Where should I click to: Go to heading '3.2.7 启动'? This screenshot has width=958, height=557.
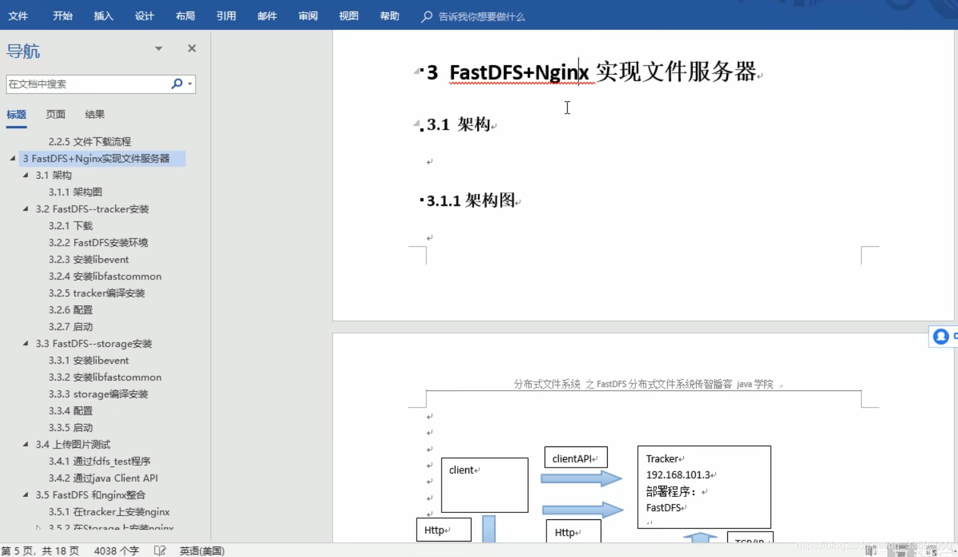(70, 326)
